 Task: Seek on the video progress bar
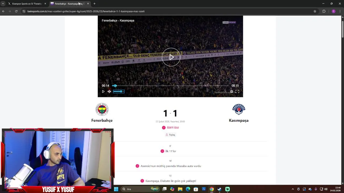click(x=170, y=86)
